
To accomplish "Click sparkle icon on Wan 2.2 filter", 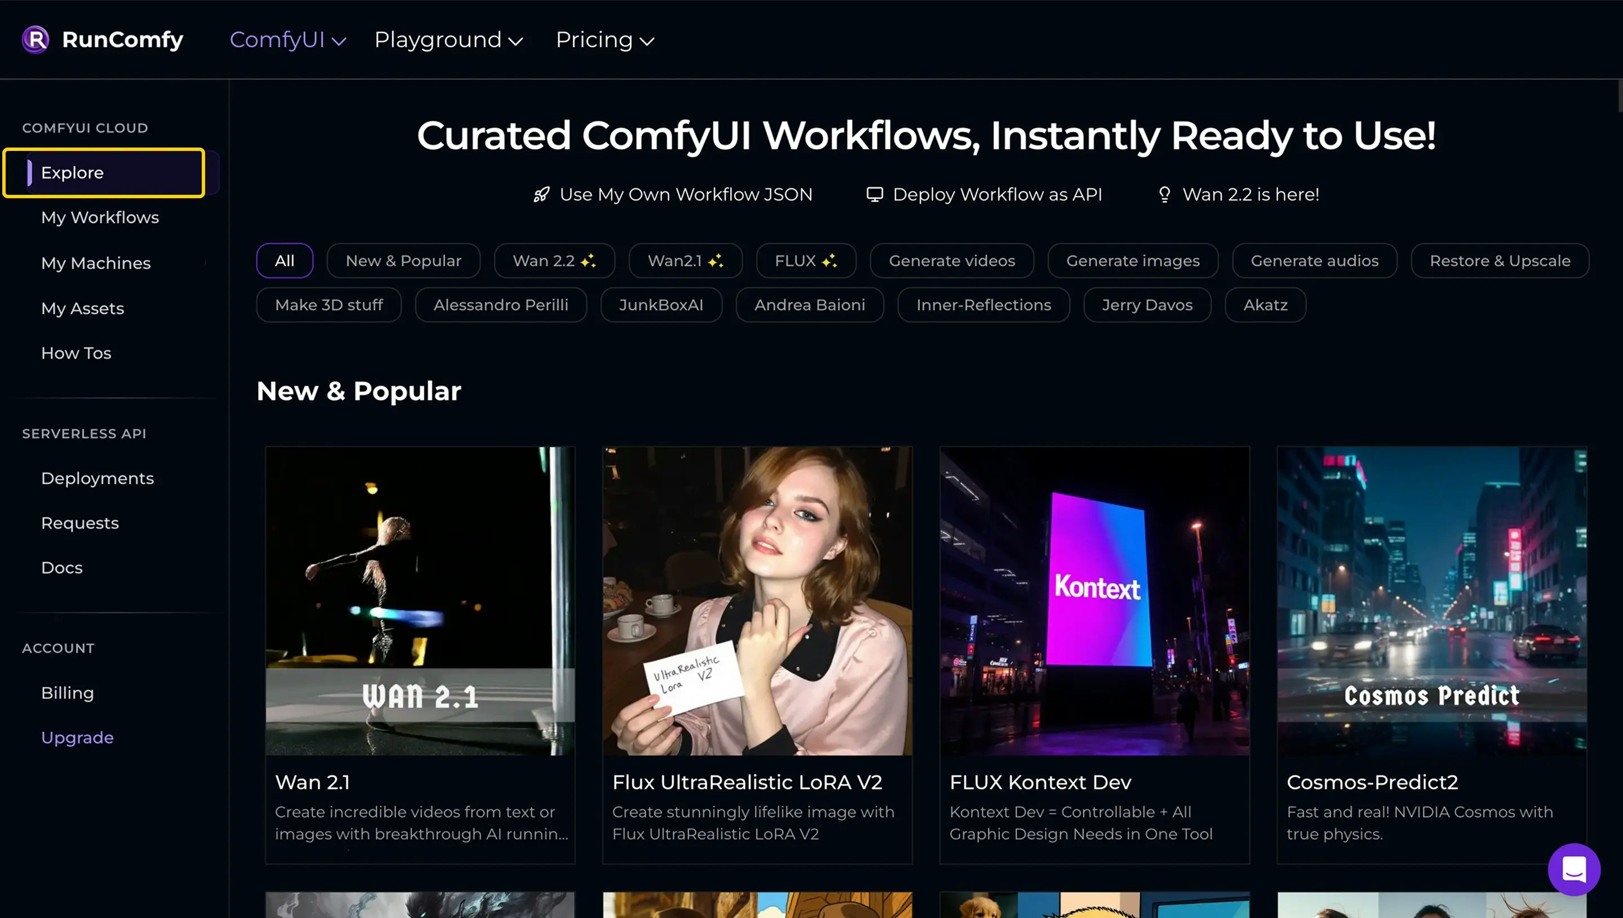I will coord(588,260).
